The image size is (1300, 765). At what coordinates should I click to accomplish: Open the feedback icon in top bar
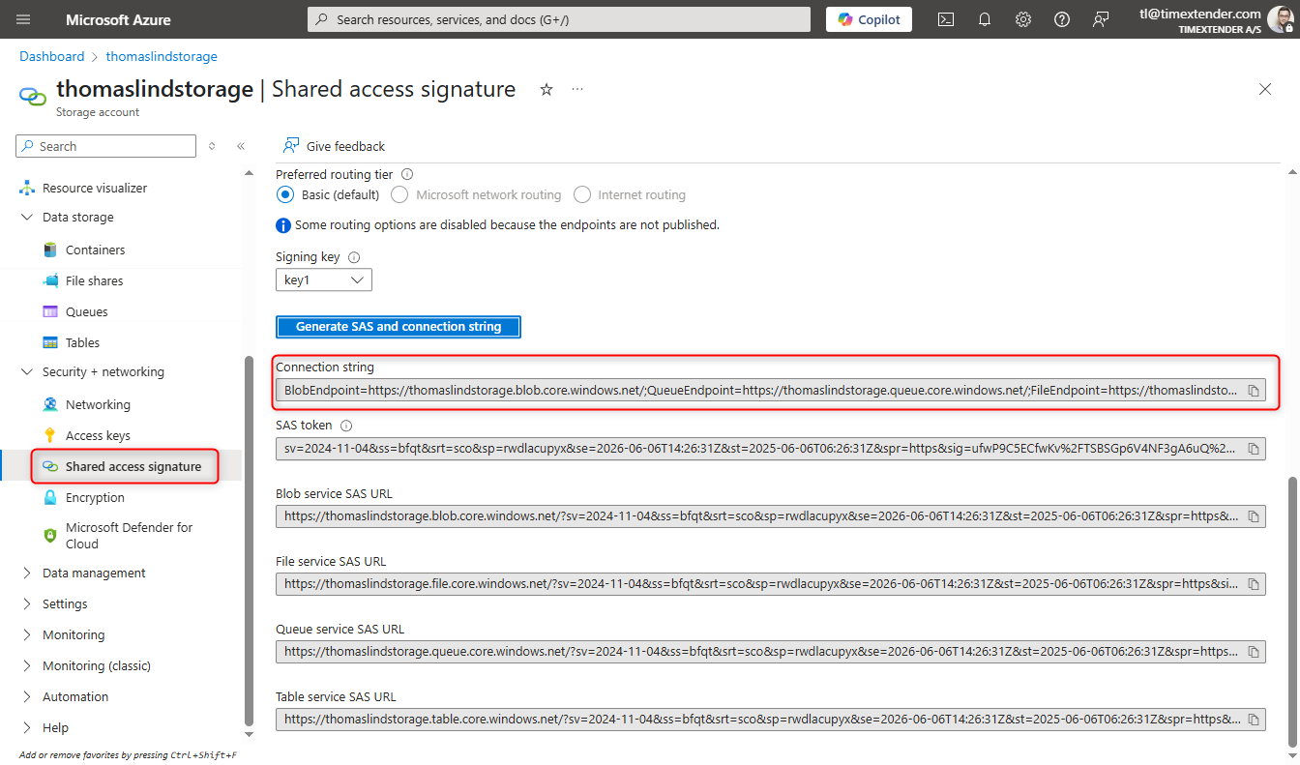coord(1101,19)
